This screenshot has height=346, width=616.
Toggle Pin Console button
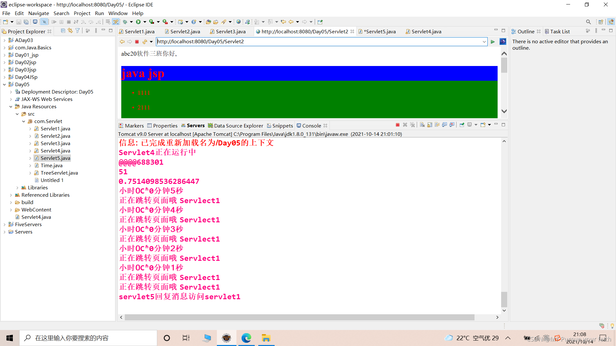[x=462, y=125]
